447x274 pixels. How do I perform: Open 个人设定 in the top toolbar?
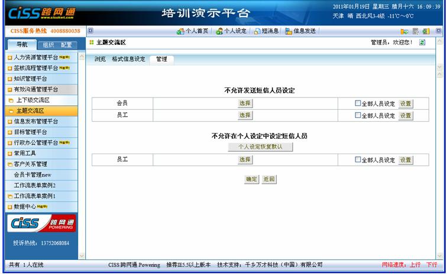coord(231,31)
